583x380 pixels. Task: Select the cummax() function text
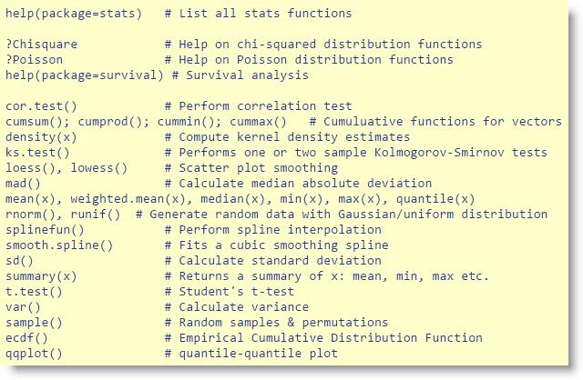(x=259, y=122)
